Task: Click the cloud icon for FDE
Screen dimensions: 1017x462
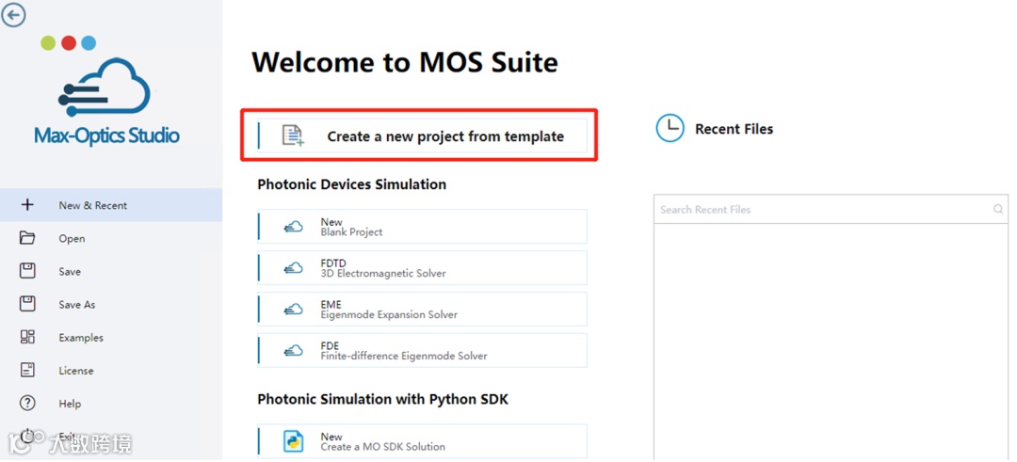Action: coord(293,351)
